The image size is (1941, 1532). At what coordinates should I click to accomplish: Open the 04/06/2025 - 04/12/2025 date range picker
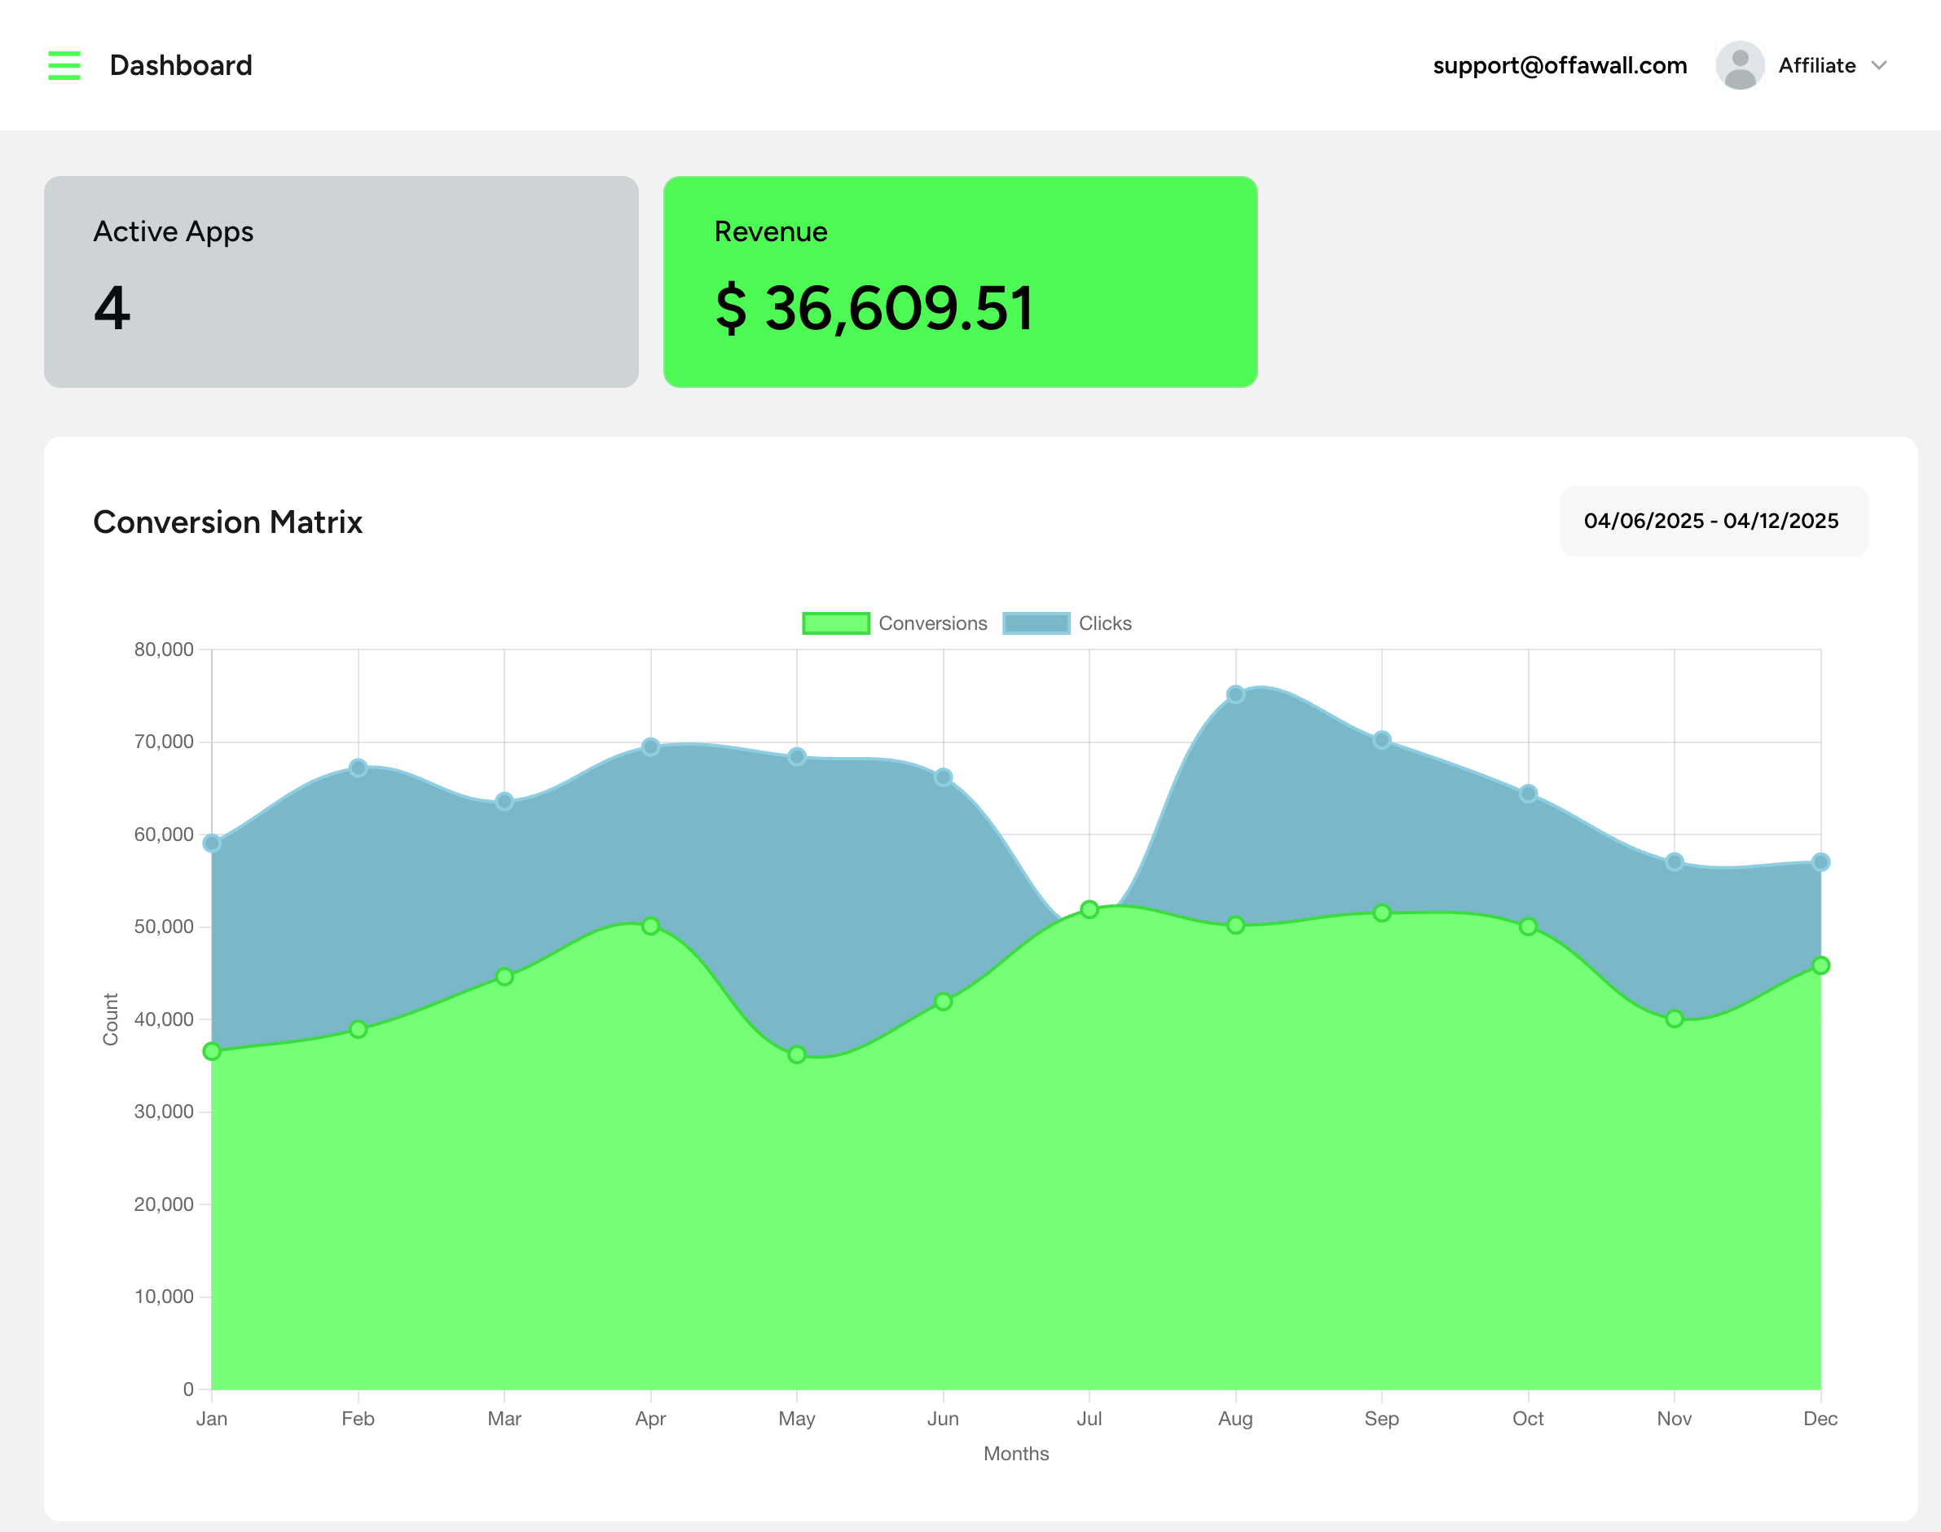click(1713, 522)
